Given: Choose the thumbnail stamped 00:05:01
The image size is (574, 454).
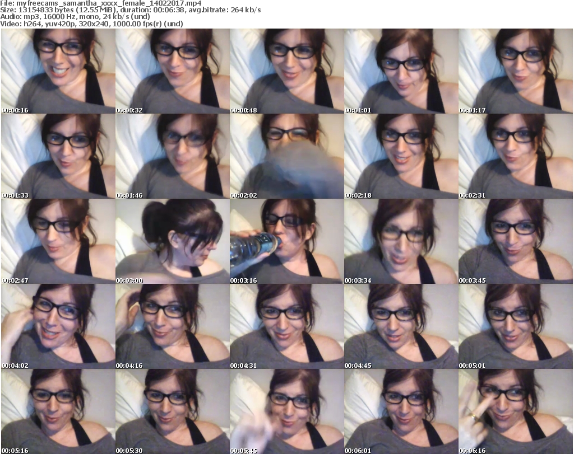Looking at the screenshot, I should (516, 326).
